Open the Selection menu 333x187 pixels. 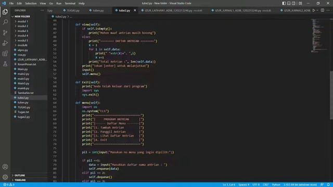(31, 4)
